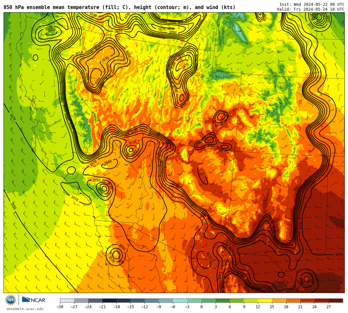Click the -12 colorbar tick label

point(145,307)
